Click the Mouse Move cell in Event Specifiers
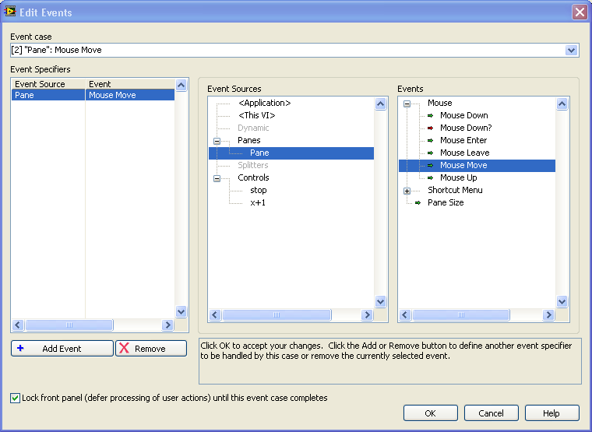The width and height of the screenshot is (592, 432). click(x=130, y=95)
